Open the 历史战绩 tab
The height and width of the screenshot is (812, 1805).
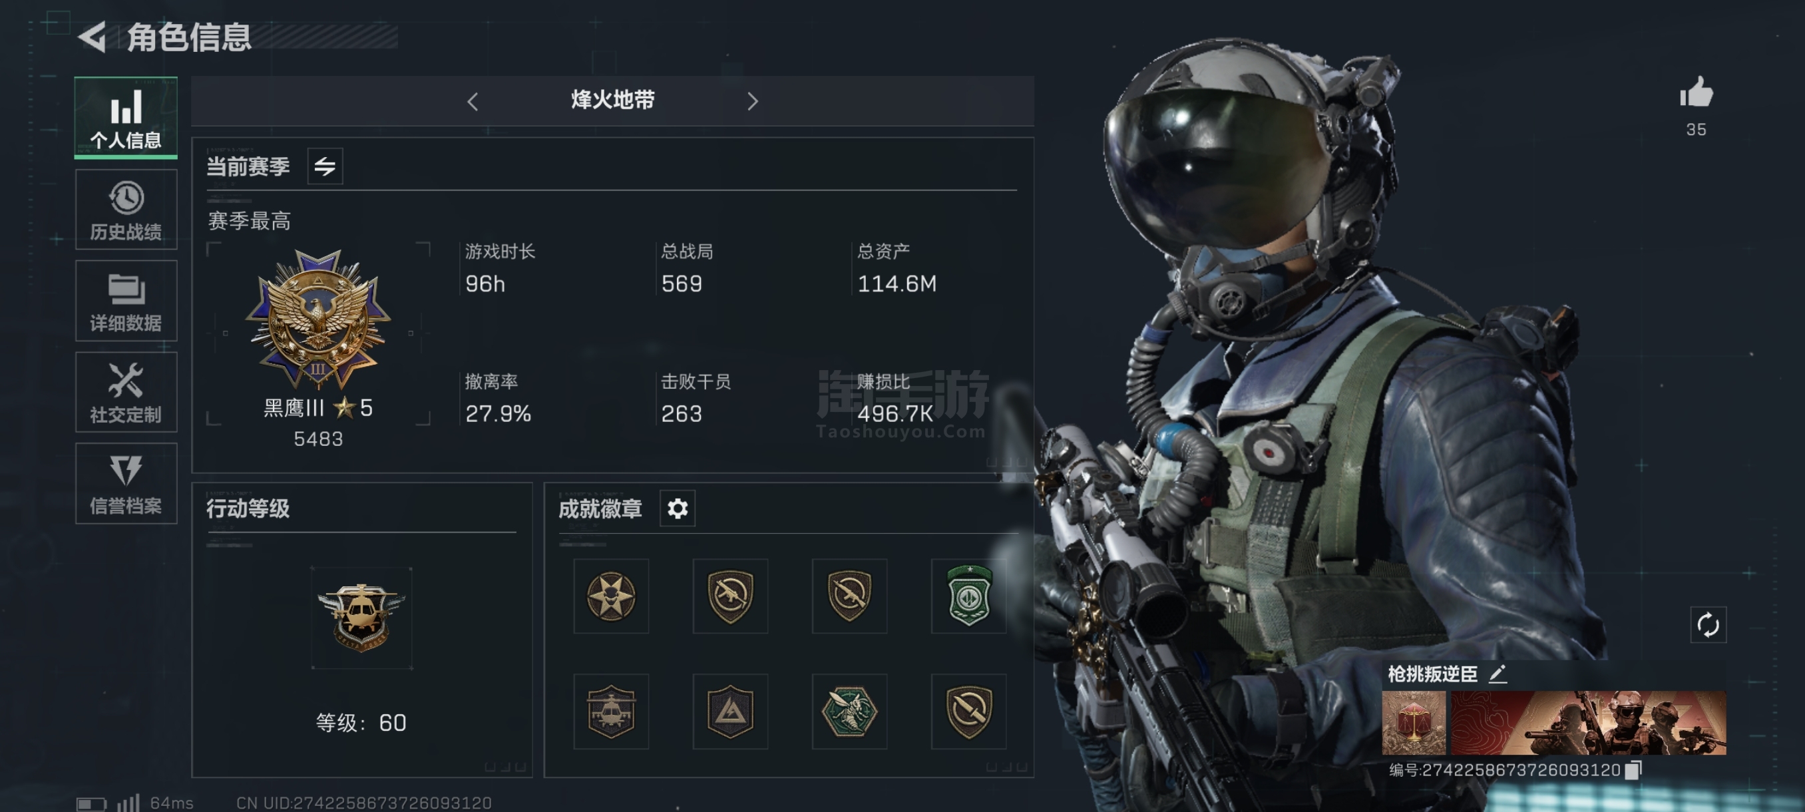point(126,210)
